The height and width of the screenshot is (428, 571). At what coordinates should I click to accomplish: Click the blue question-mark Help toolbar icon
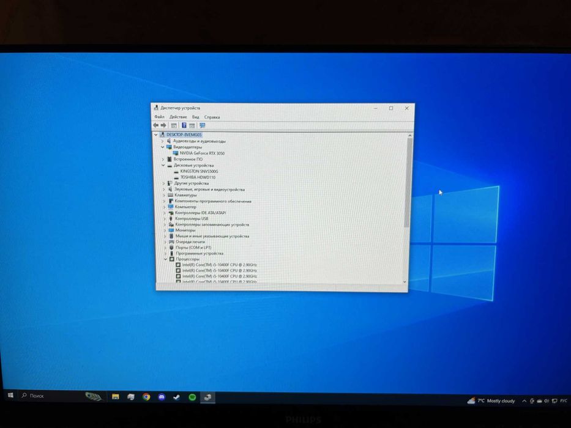click(184, 125)
